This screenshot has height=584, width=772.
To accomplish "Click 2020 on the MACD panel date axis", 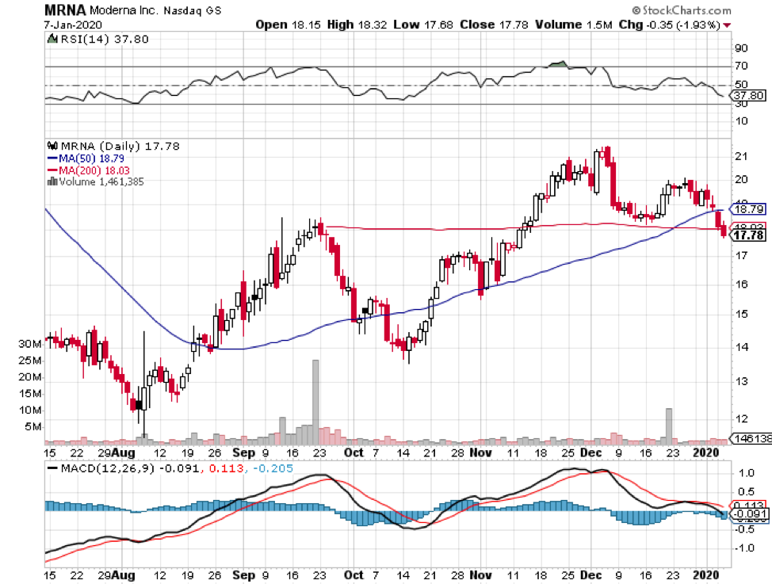I will pyautogui.click(x=706, y=575).
